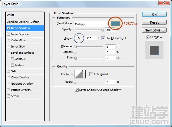Image resolution: width=172 pixels, height=127 pixels.
Task: Open the Satin settings row
Action: (25, 71)
